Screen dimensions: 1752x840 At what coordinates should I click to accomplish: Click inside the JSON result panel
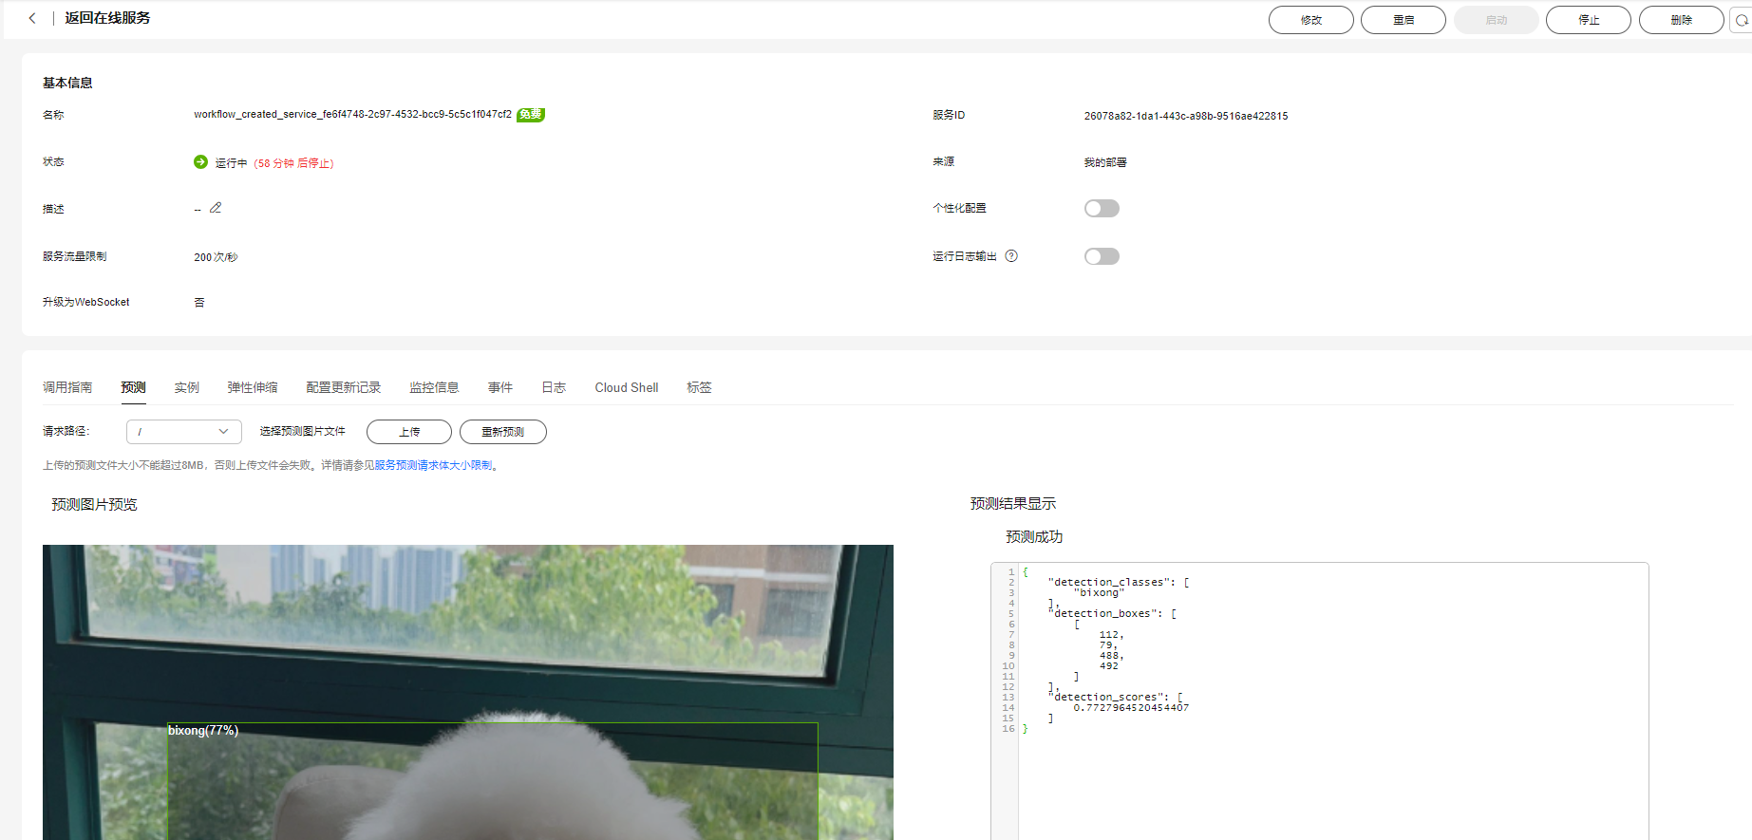(1320, 700)
